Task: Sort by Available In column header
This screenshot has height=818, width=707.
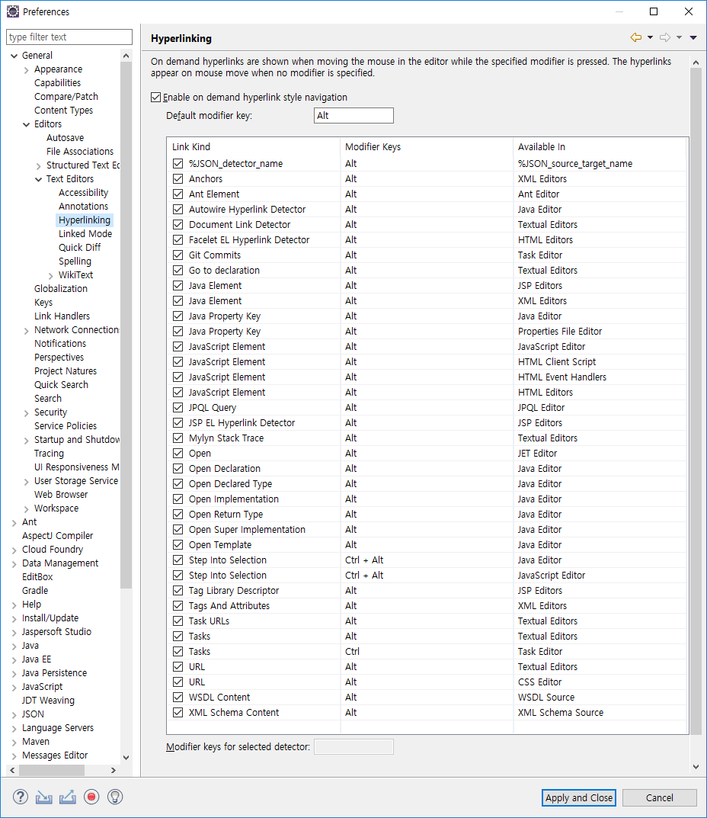Action: 599,146
